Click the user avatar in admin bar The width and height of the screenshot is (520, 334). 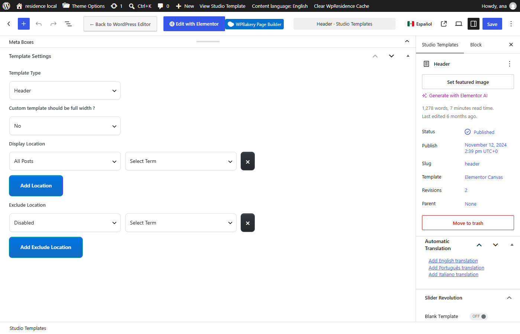point(513,6)
